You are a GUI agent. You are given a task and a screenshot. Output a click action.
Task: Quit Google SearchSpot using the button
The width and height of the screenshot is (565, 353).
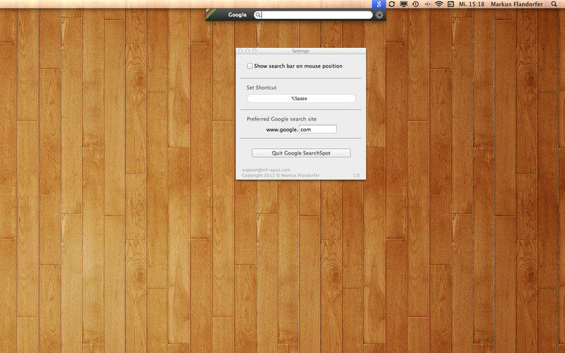click(302, 153)
